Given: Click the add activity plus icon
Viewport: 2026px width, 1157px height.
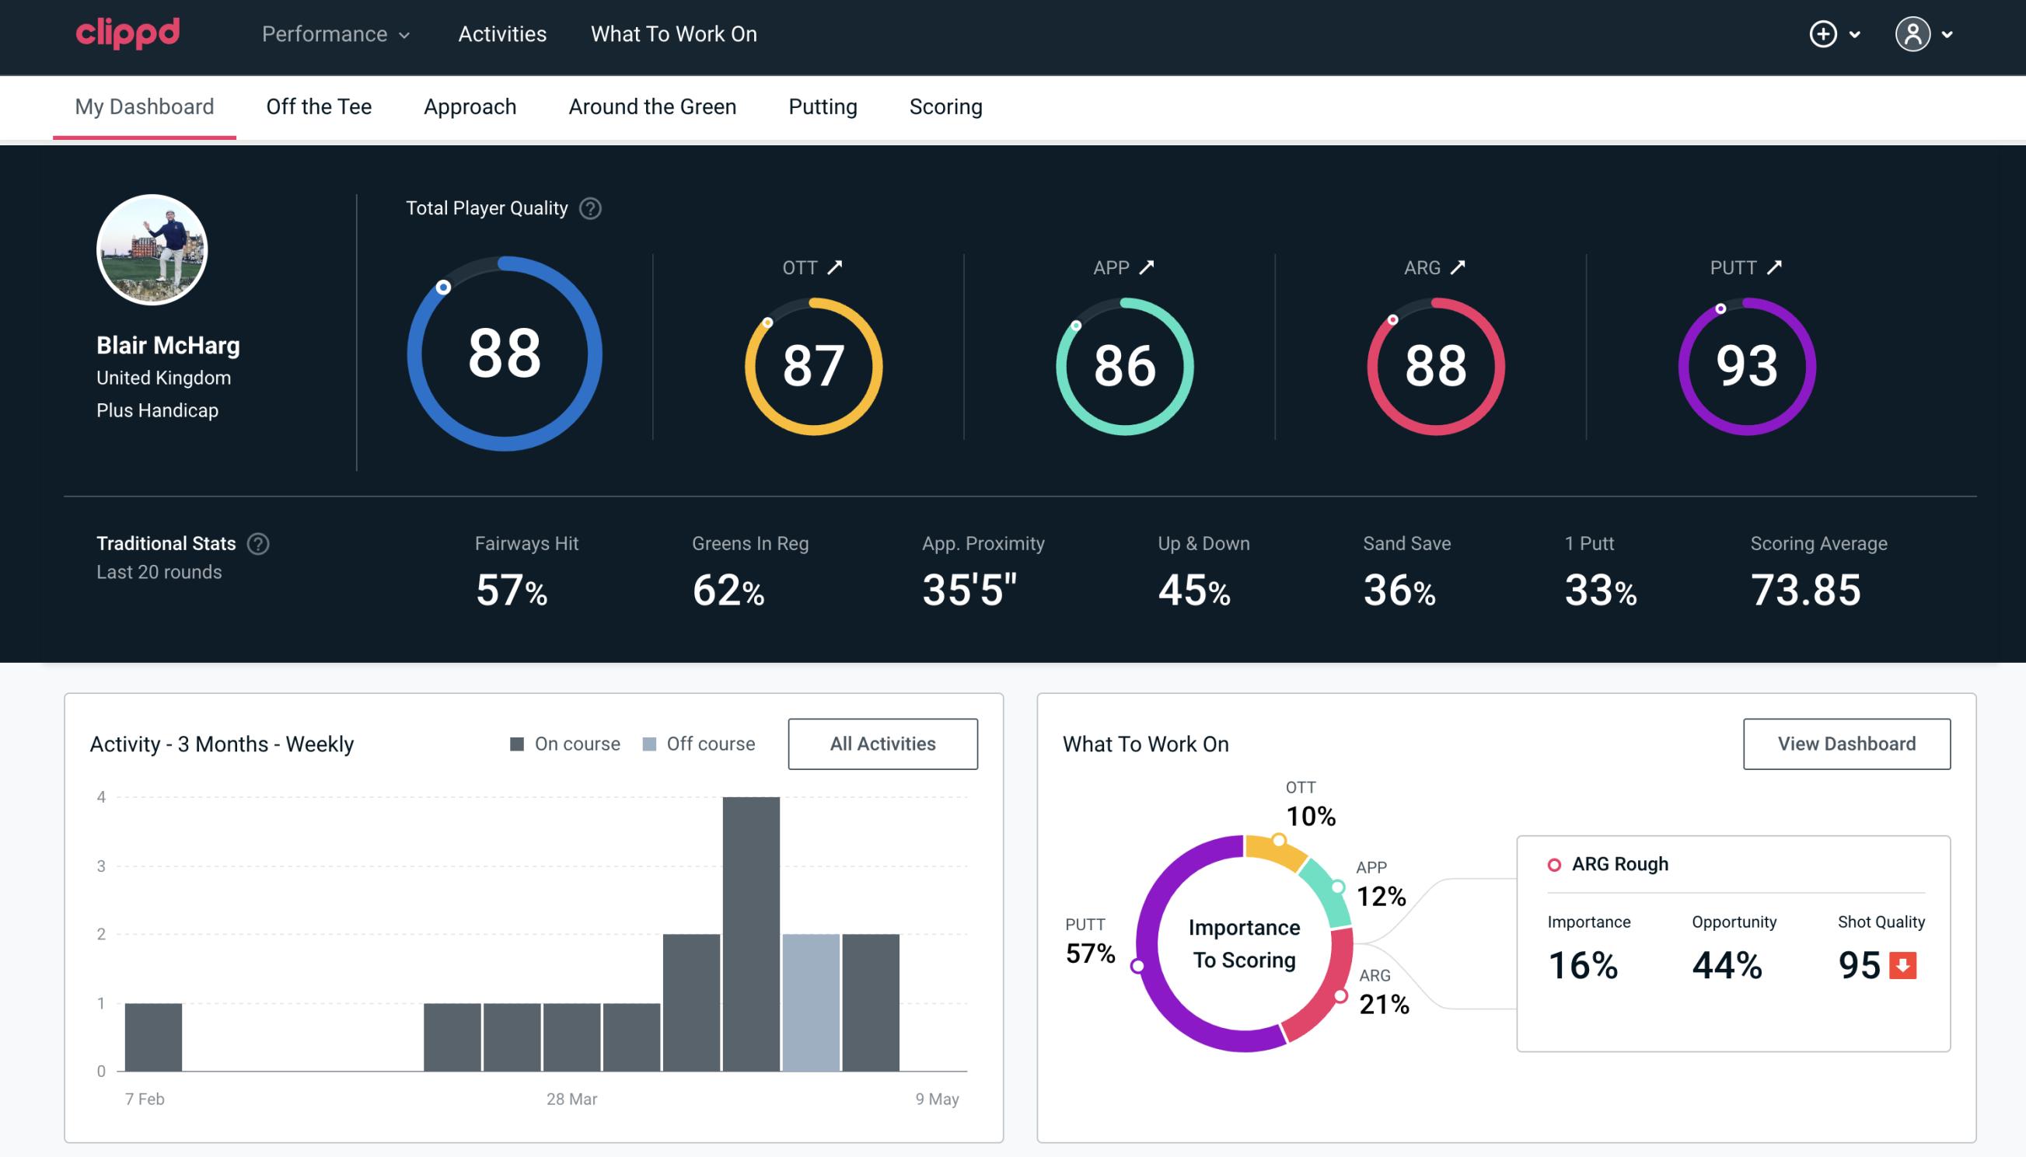Looking at the screenshot, I should (x=1824, y=35).
